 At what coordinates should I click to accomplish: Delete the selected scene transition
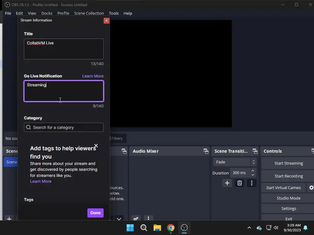point(239,183)
